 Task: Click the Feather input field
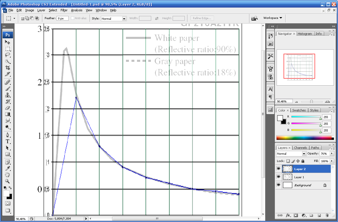pos(62,18)
